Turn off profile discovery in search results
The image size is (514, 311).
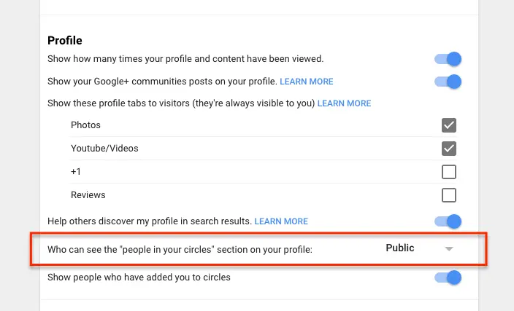click(x=448, y=221)
